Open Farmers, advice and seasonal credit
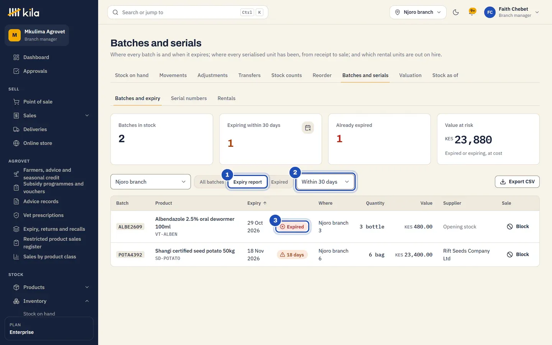552x345 pixels. click(49, 174)
